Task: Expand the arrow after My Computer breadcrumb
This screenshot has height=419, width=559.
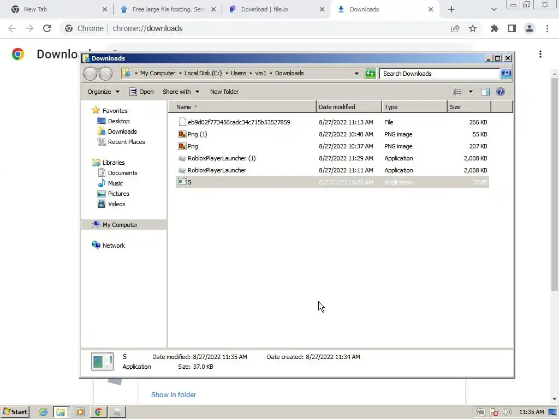Action: click(x=180, y=74)
